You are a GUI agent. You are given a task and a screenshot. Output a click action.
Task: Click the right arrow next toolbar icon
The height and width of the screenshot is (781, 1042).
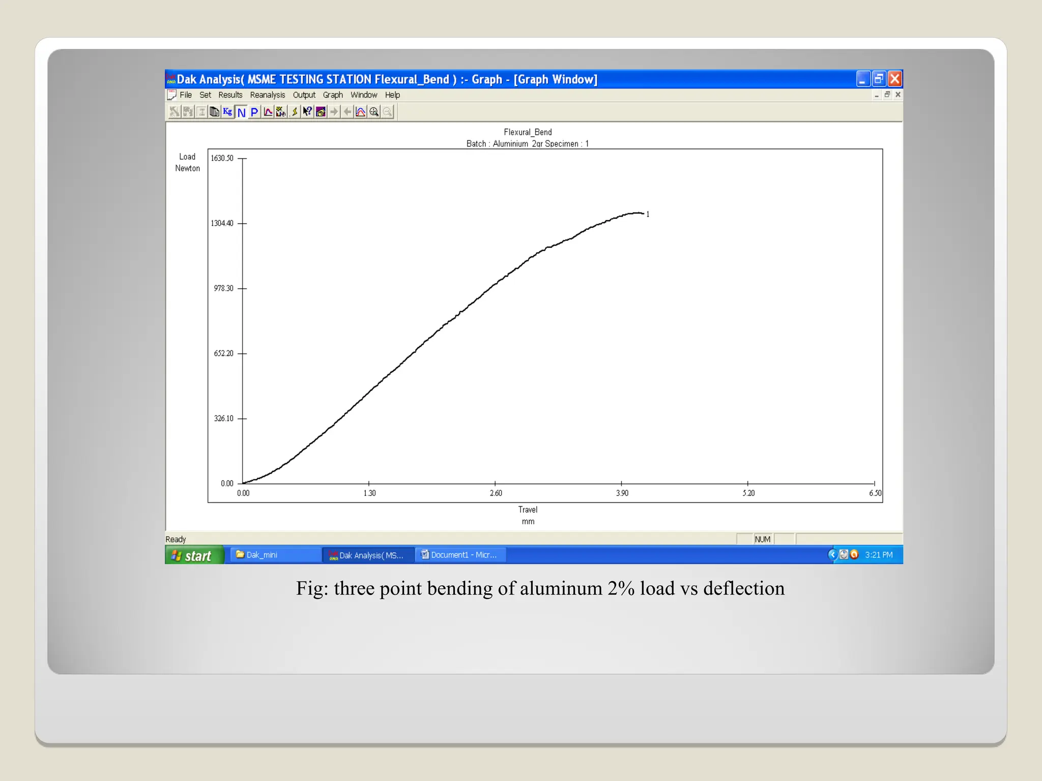[334, 112]
